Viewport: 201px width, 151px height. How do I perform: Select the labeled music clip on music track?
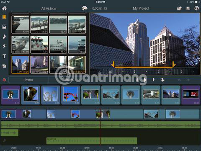92,141
